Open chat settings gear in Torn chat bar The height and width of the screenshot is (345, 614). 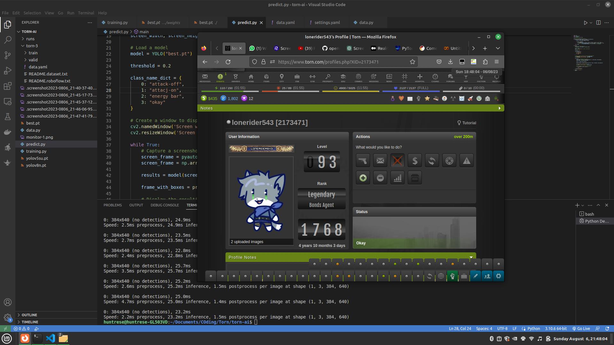click(499, 276)
